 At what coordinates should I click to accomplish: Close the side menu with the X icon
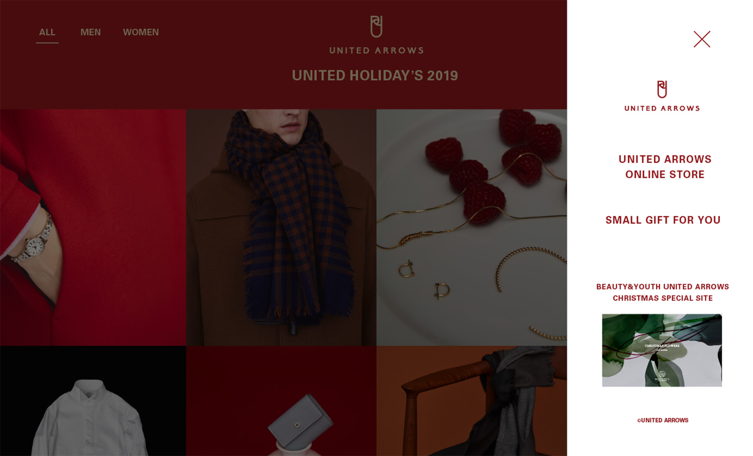point(702,39)
